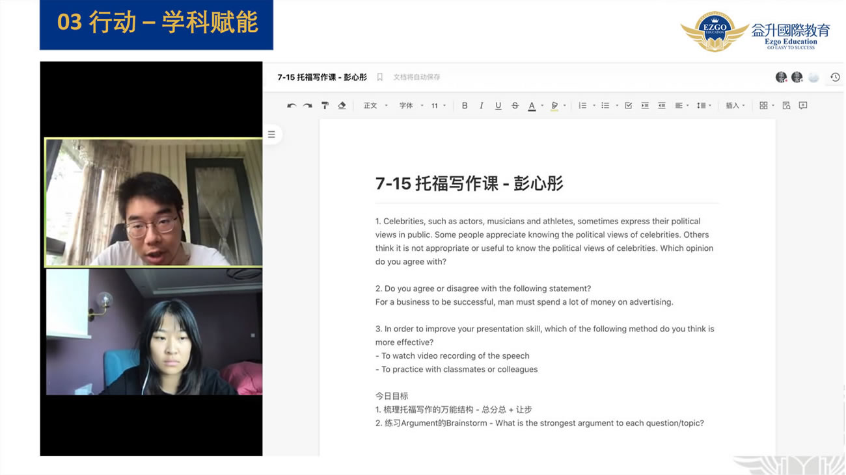Click the document heading 7-15 托福写作课
The height and width of the screenshot is (475, 846).
pyautogui.click(x=469, y=183)
